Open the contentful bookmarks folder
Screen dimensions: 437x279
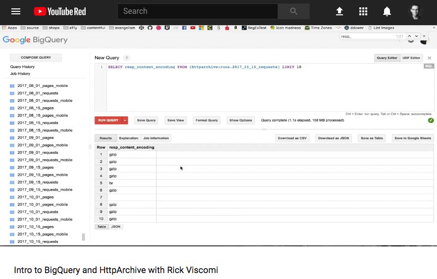click(x=93, y=28)
